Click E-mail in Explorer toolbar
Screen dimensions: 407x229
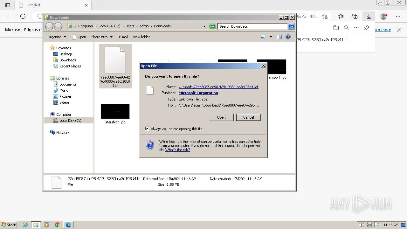[123, 37]
